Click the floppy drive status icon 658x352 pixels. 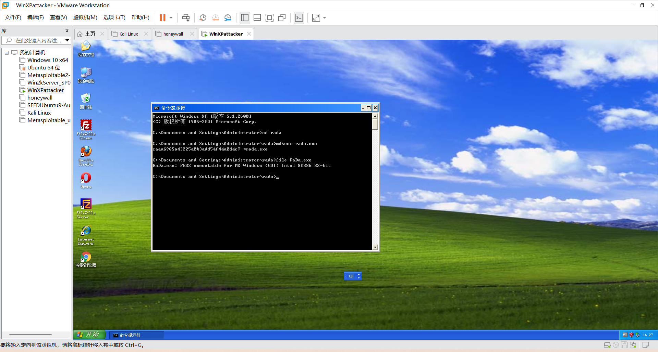[x=624, y=345]
